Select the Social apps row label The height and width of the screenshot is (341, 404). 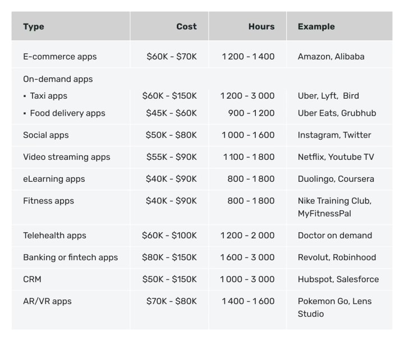click(46, 135)
